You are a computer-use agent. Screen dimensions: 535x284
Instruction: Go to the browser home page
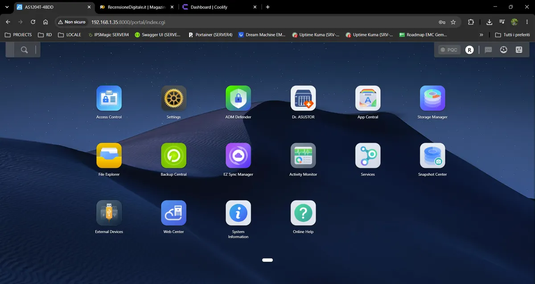(x=45, y=22)
